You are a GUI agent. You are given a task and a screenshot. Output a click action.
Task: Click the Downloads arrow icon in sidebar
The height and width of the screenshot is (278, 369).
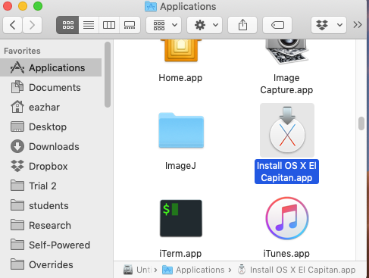point(17,146)
